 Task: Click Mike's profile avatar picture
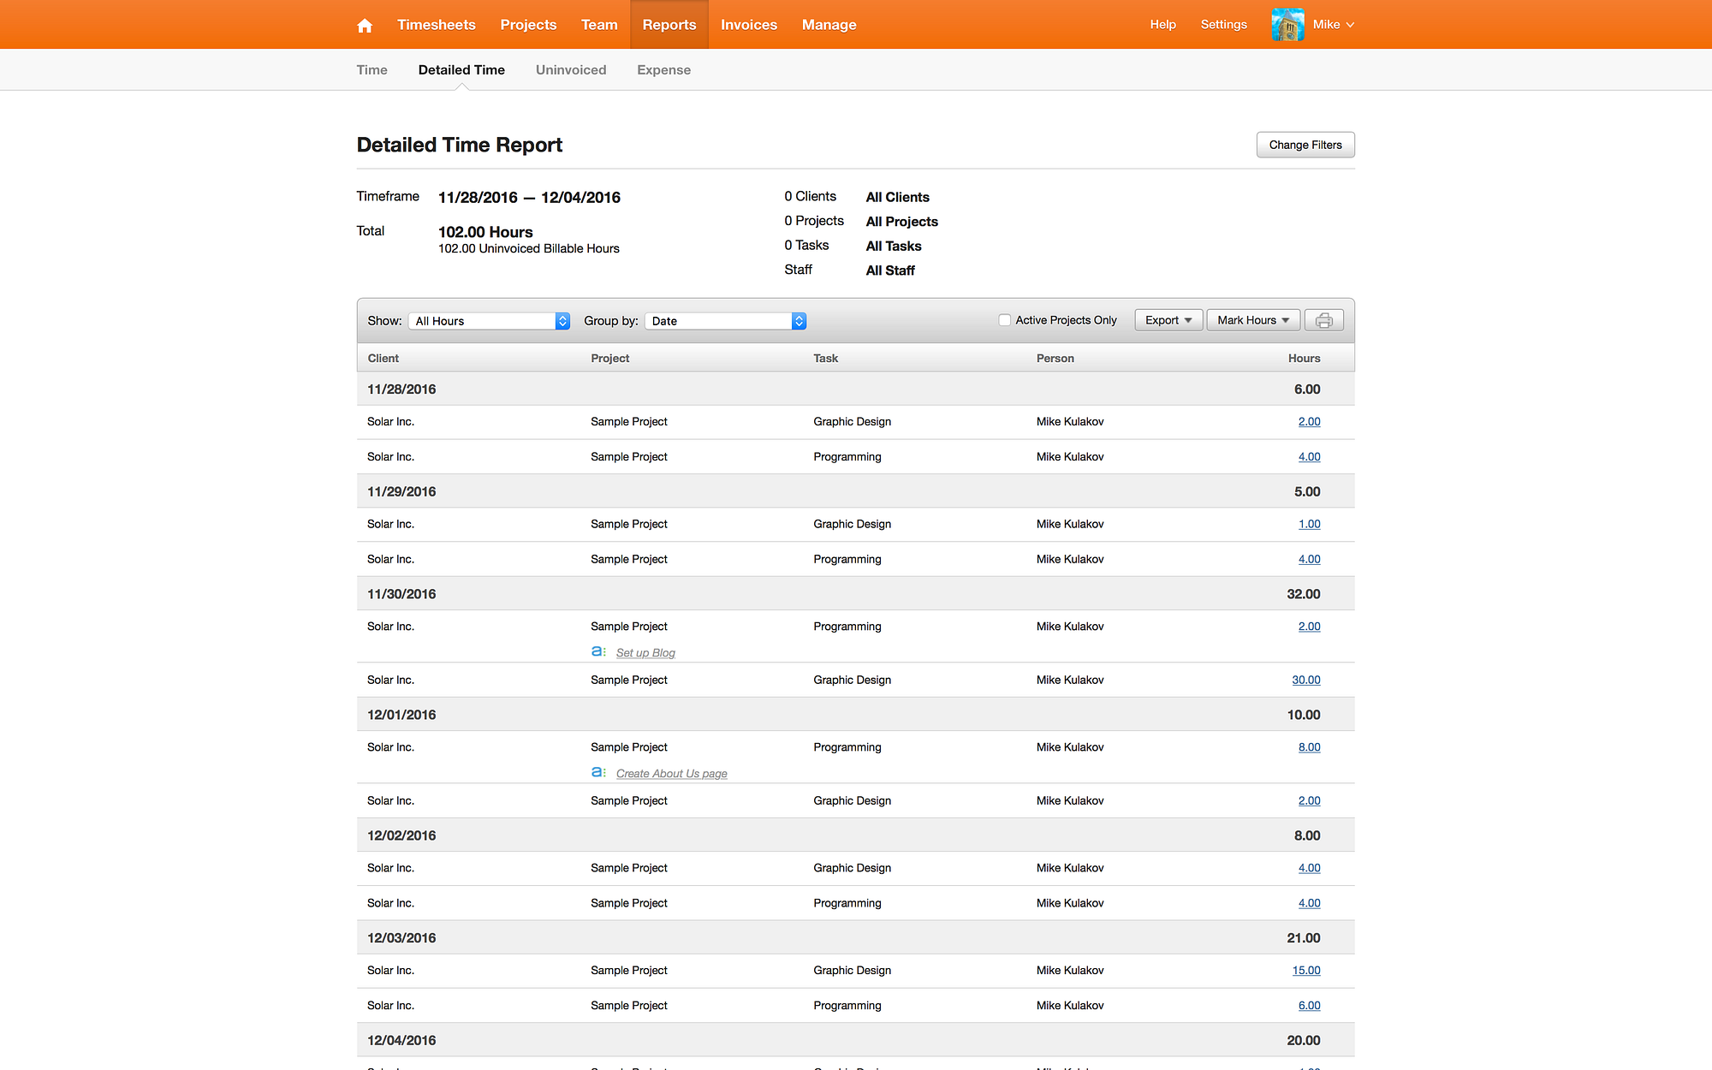[1287, 25]
